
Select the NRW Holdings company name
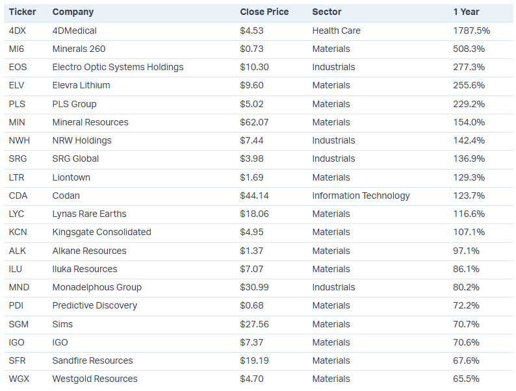[x=82, y=141]
